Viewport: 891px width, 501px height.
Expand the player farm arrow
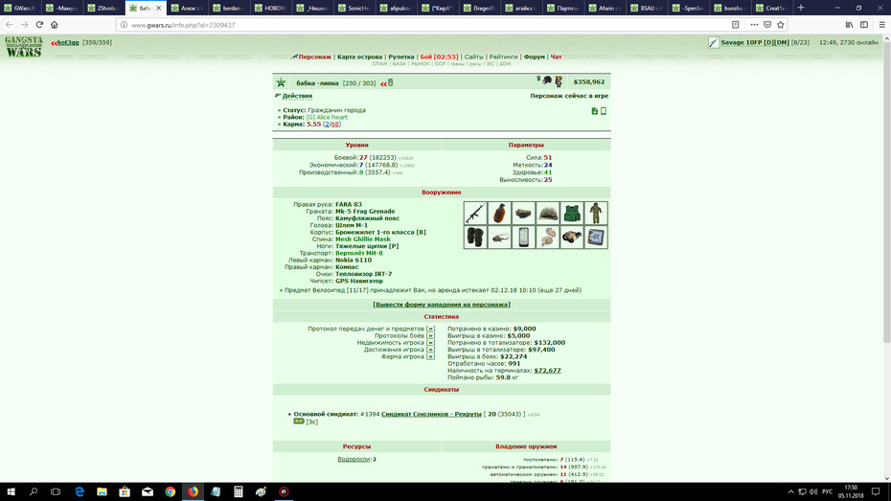point(430,356)
